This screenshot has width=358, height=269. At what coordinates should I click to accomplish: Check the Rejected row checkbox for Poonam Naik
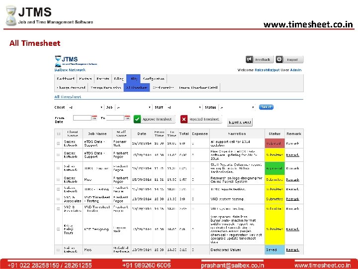pos(59,143)
